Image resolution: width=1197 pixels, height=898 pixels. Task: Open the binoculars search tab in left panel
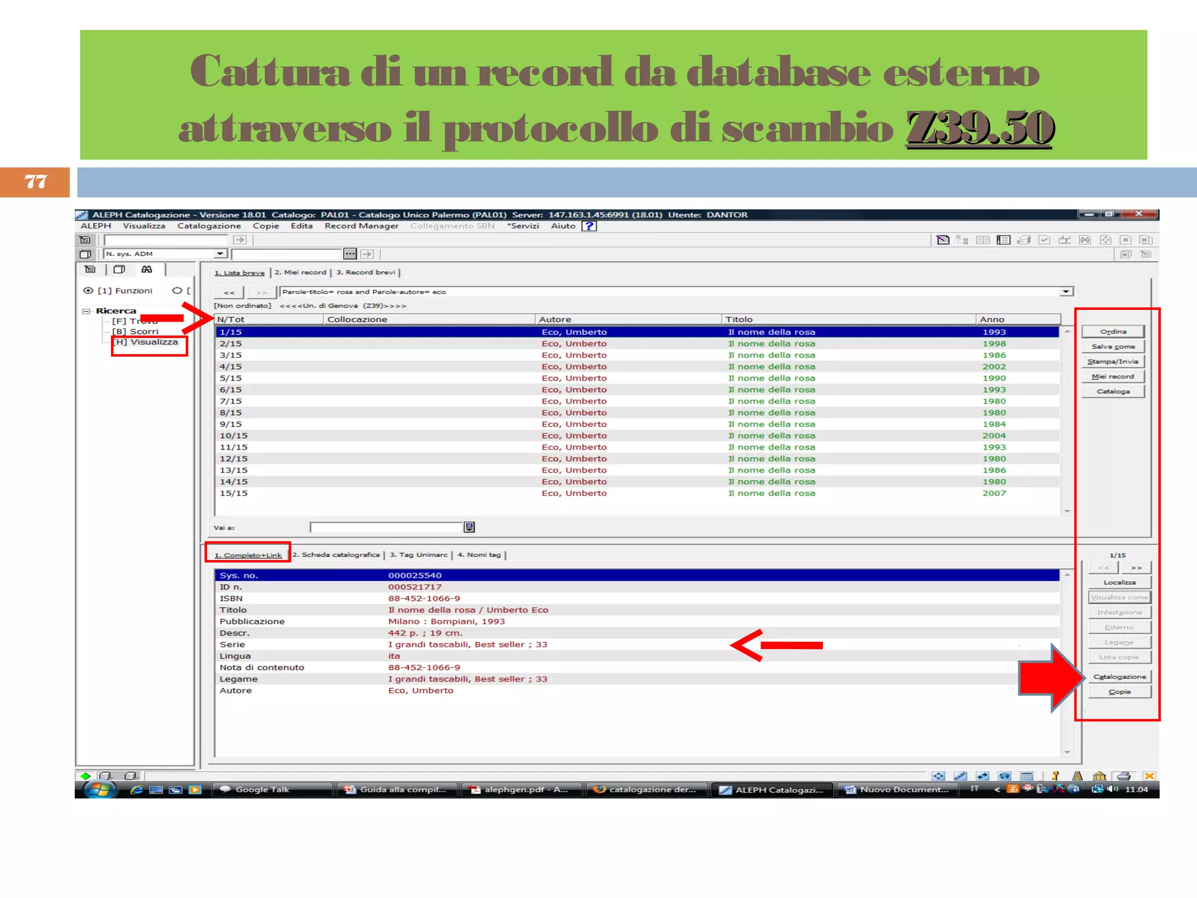click(x=147, y=270)
